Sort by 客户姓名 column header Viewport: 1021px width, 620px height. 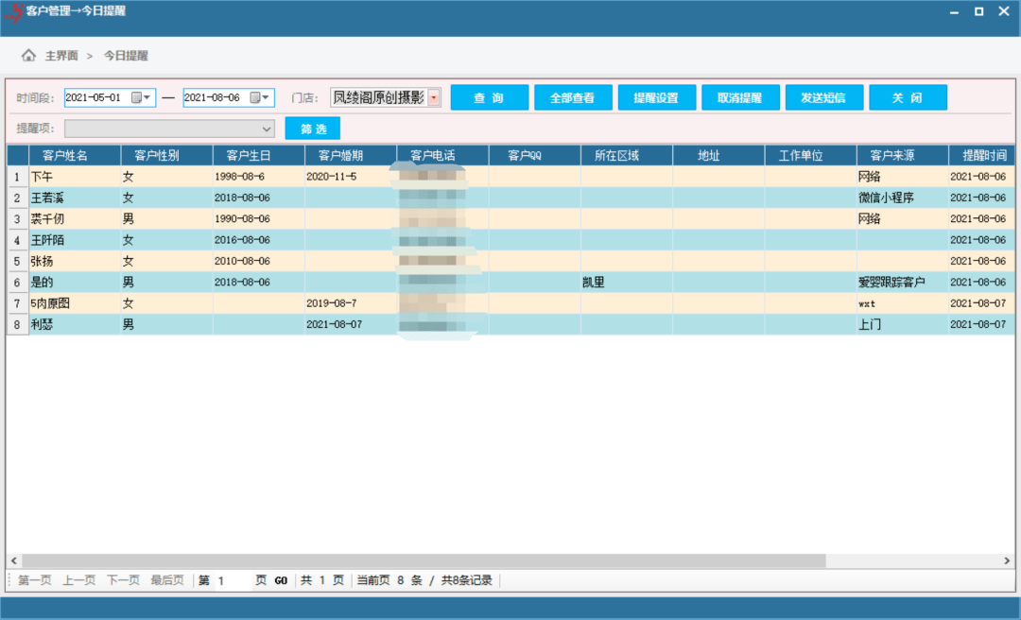tap(75, 155)
